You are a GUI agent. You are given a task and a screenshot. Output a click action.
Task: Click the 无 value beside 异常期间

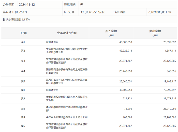pyautogui.click(x=82, y=5)
